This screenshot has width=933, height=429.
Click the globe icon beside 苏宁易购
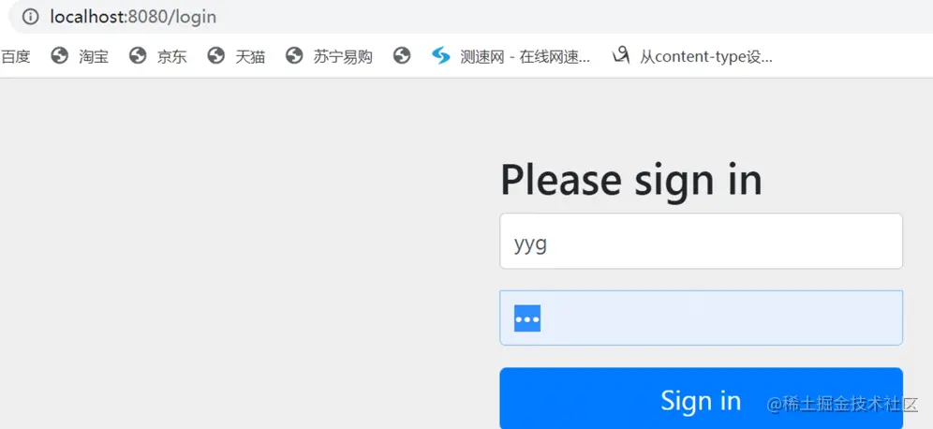coord(294,56)
